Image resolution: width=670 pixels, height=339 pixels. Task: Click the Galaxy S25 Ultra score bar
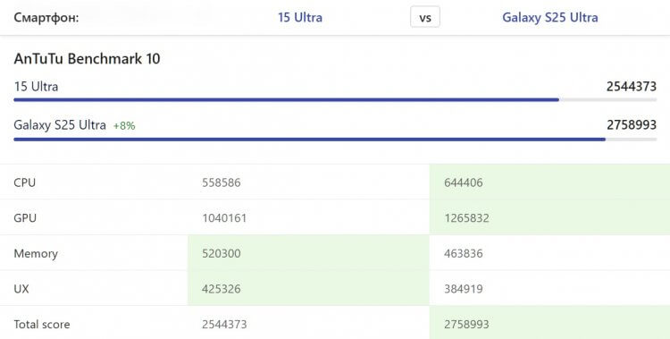335,140
